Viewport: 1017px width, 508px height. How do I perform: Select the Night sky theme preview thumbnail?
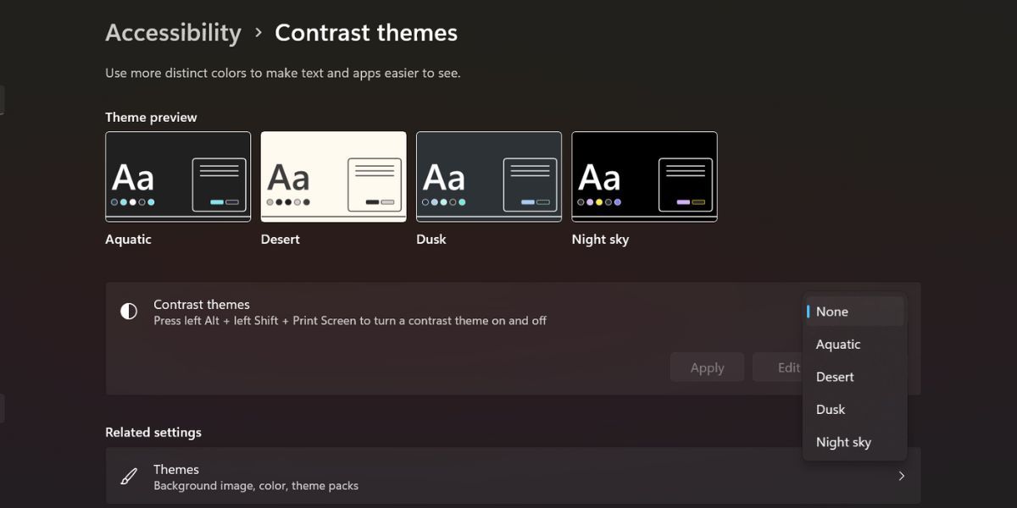coord(644,176)
